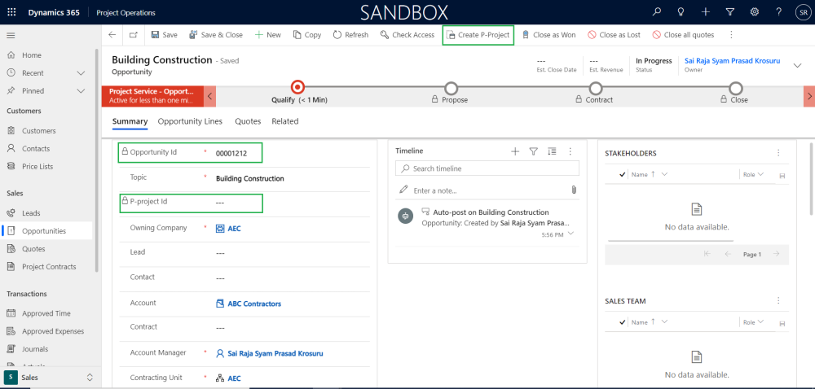Toggle select-all checkmark in Stakeholders grid
Image resolution: width=815 pixels, height=389 pixels.
coord(622,175)
